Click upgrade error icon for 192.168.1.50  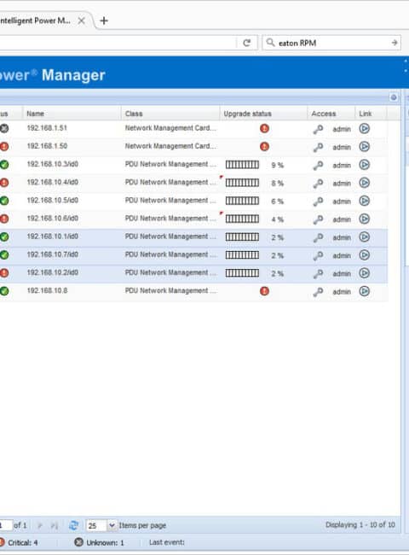click(x=264, y=146)
